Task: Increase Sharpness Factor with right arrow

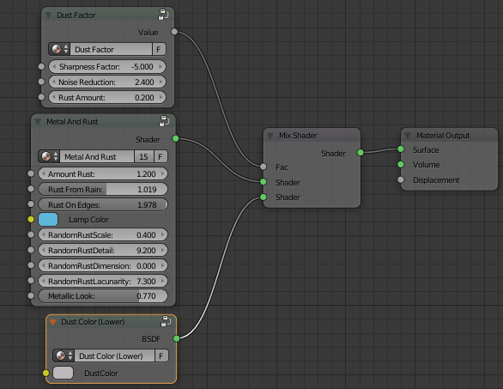Action: click(161, 67)
